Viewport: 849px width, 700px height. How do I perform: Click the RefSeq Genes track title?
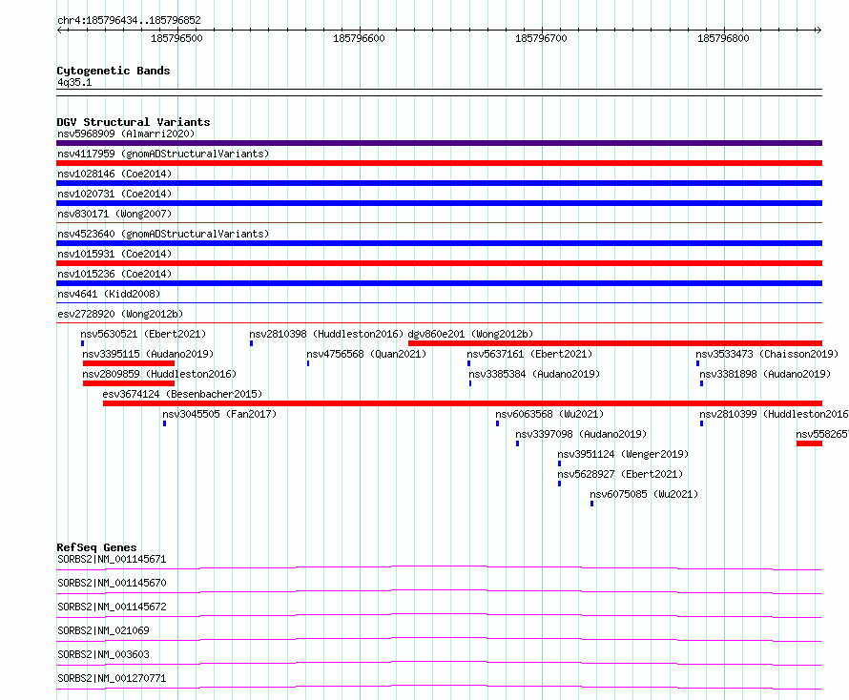(x=96, y=547)
